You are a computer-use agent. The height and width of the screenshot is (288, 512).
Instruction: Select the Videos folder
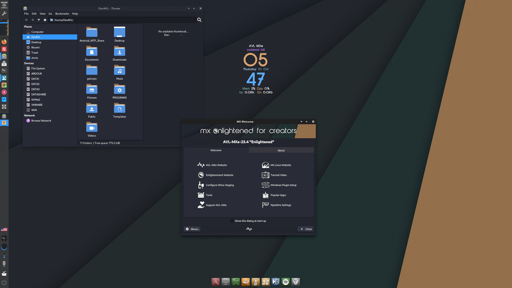pos(92,130)
